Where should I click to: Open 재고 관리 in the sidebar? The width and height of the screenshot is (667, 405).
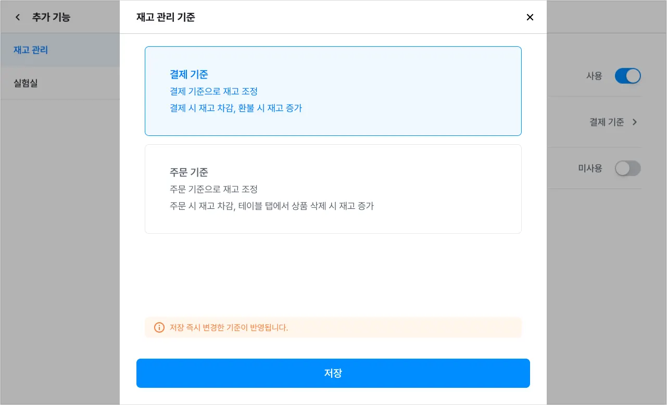tap(31, 50)
